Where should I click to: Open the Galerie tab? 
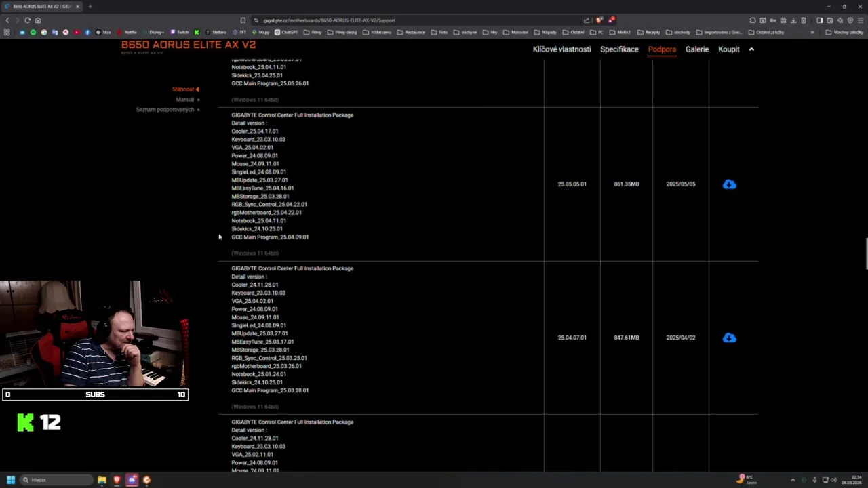tap(697, 49)
